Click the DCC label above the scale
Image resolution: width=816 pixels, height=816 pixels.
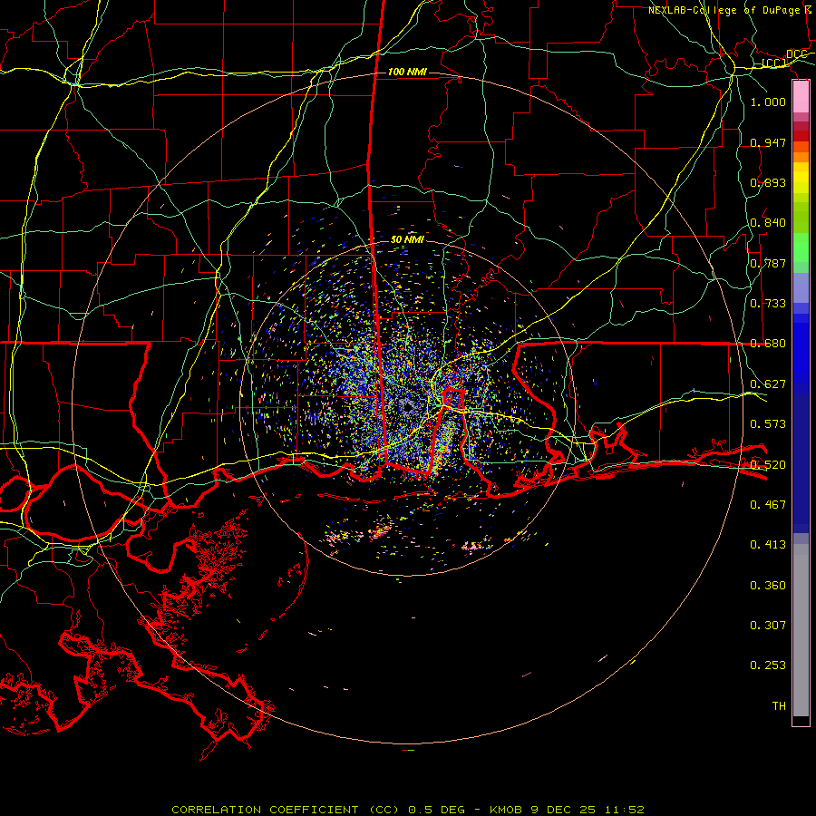pos(797,54)
